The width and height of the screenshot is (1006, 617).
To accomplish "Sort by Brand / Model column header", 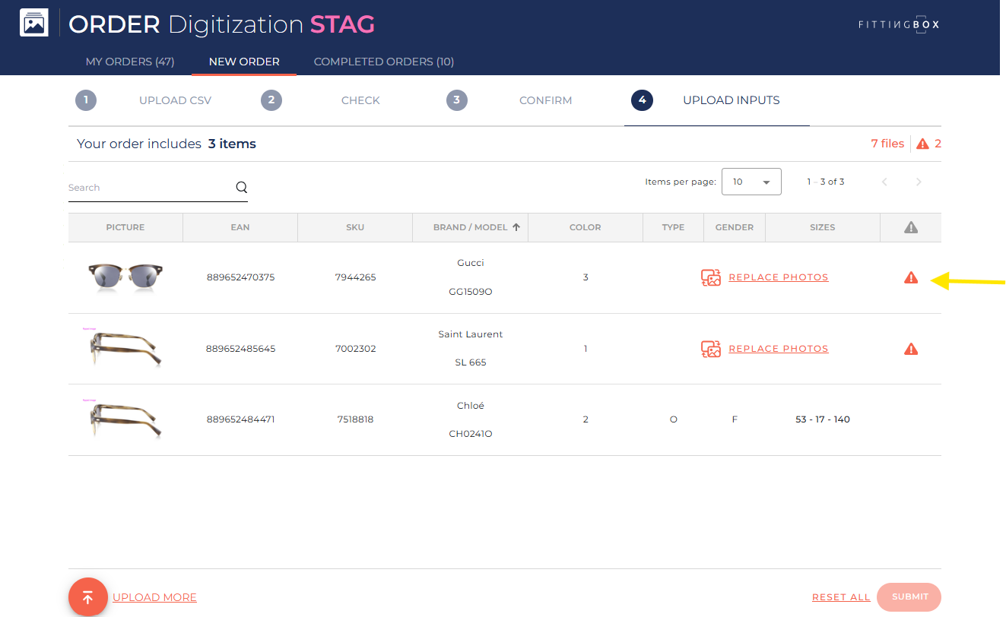I will 470,227.
